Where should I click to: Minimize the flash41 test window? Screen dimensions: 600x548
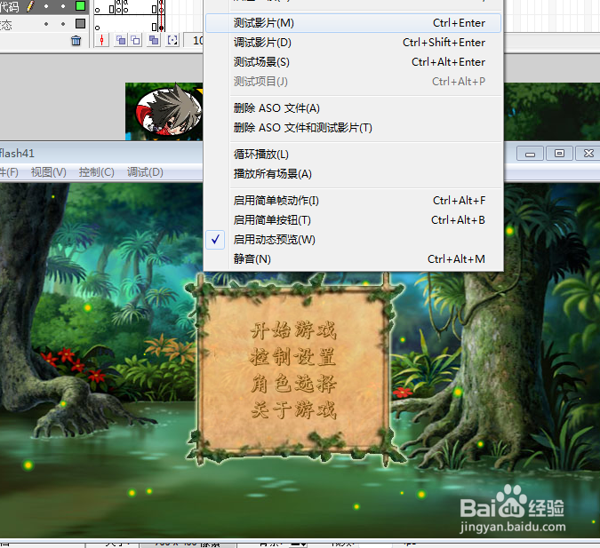(x=530, y=154)
